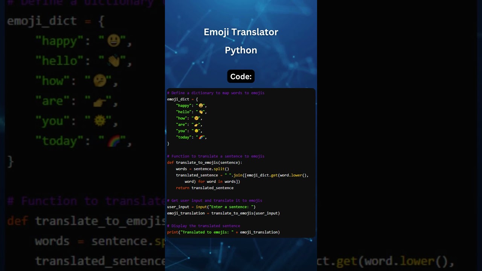Click the print("Translated to emojis: ") line

(x=223, y=232)
